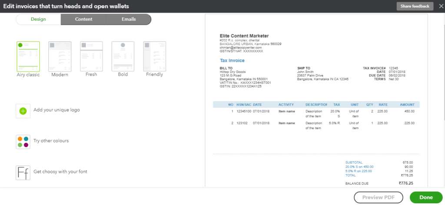Select the Airy classic template thumbnail

[x=28, y=56]
